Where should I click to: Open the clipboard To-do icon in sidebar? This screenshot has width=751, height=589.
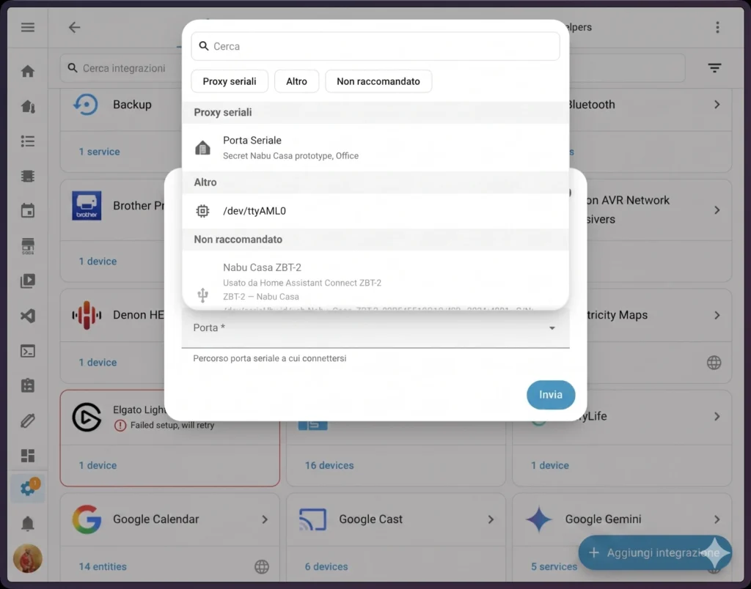tap(28, 385)
